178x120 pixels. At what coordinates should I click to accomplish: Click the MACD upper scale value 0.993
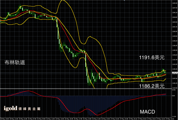tap(174, 90)
